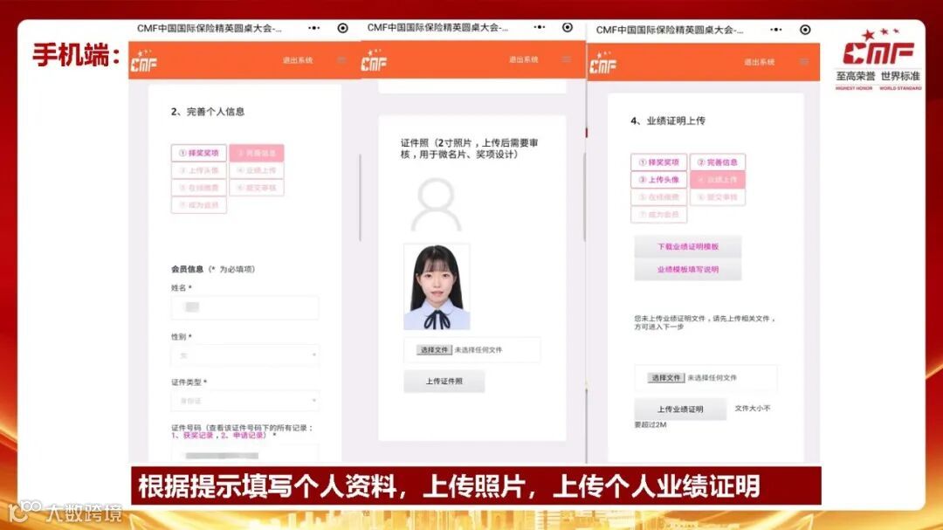Screen dimensions: 943x530
Task: Open the hamburger menu on the middle phone screen
Action: [x=567, y=59]
